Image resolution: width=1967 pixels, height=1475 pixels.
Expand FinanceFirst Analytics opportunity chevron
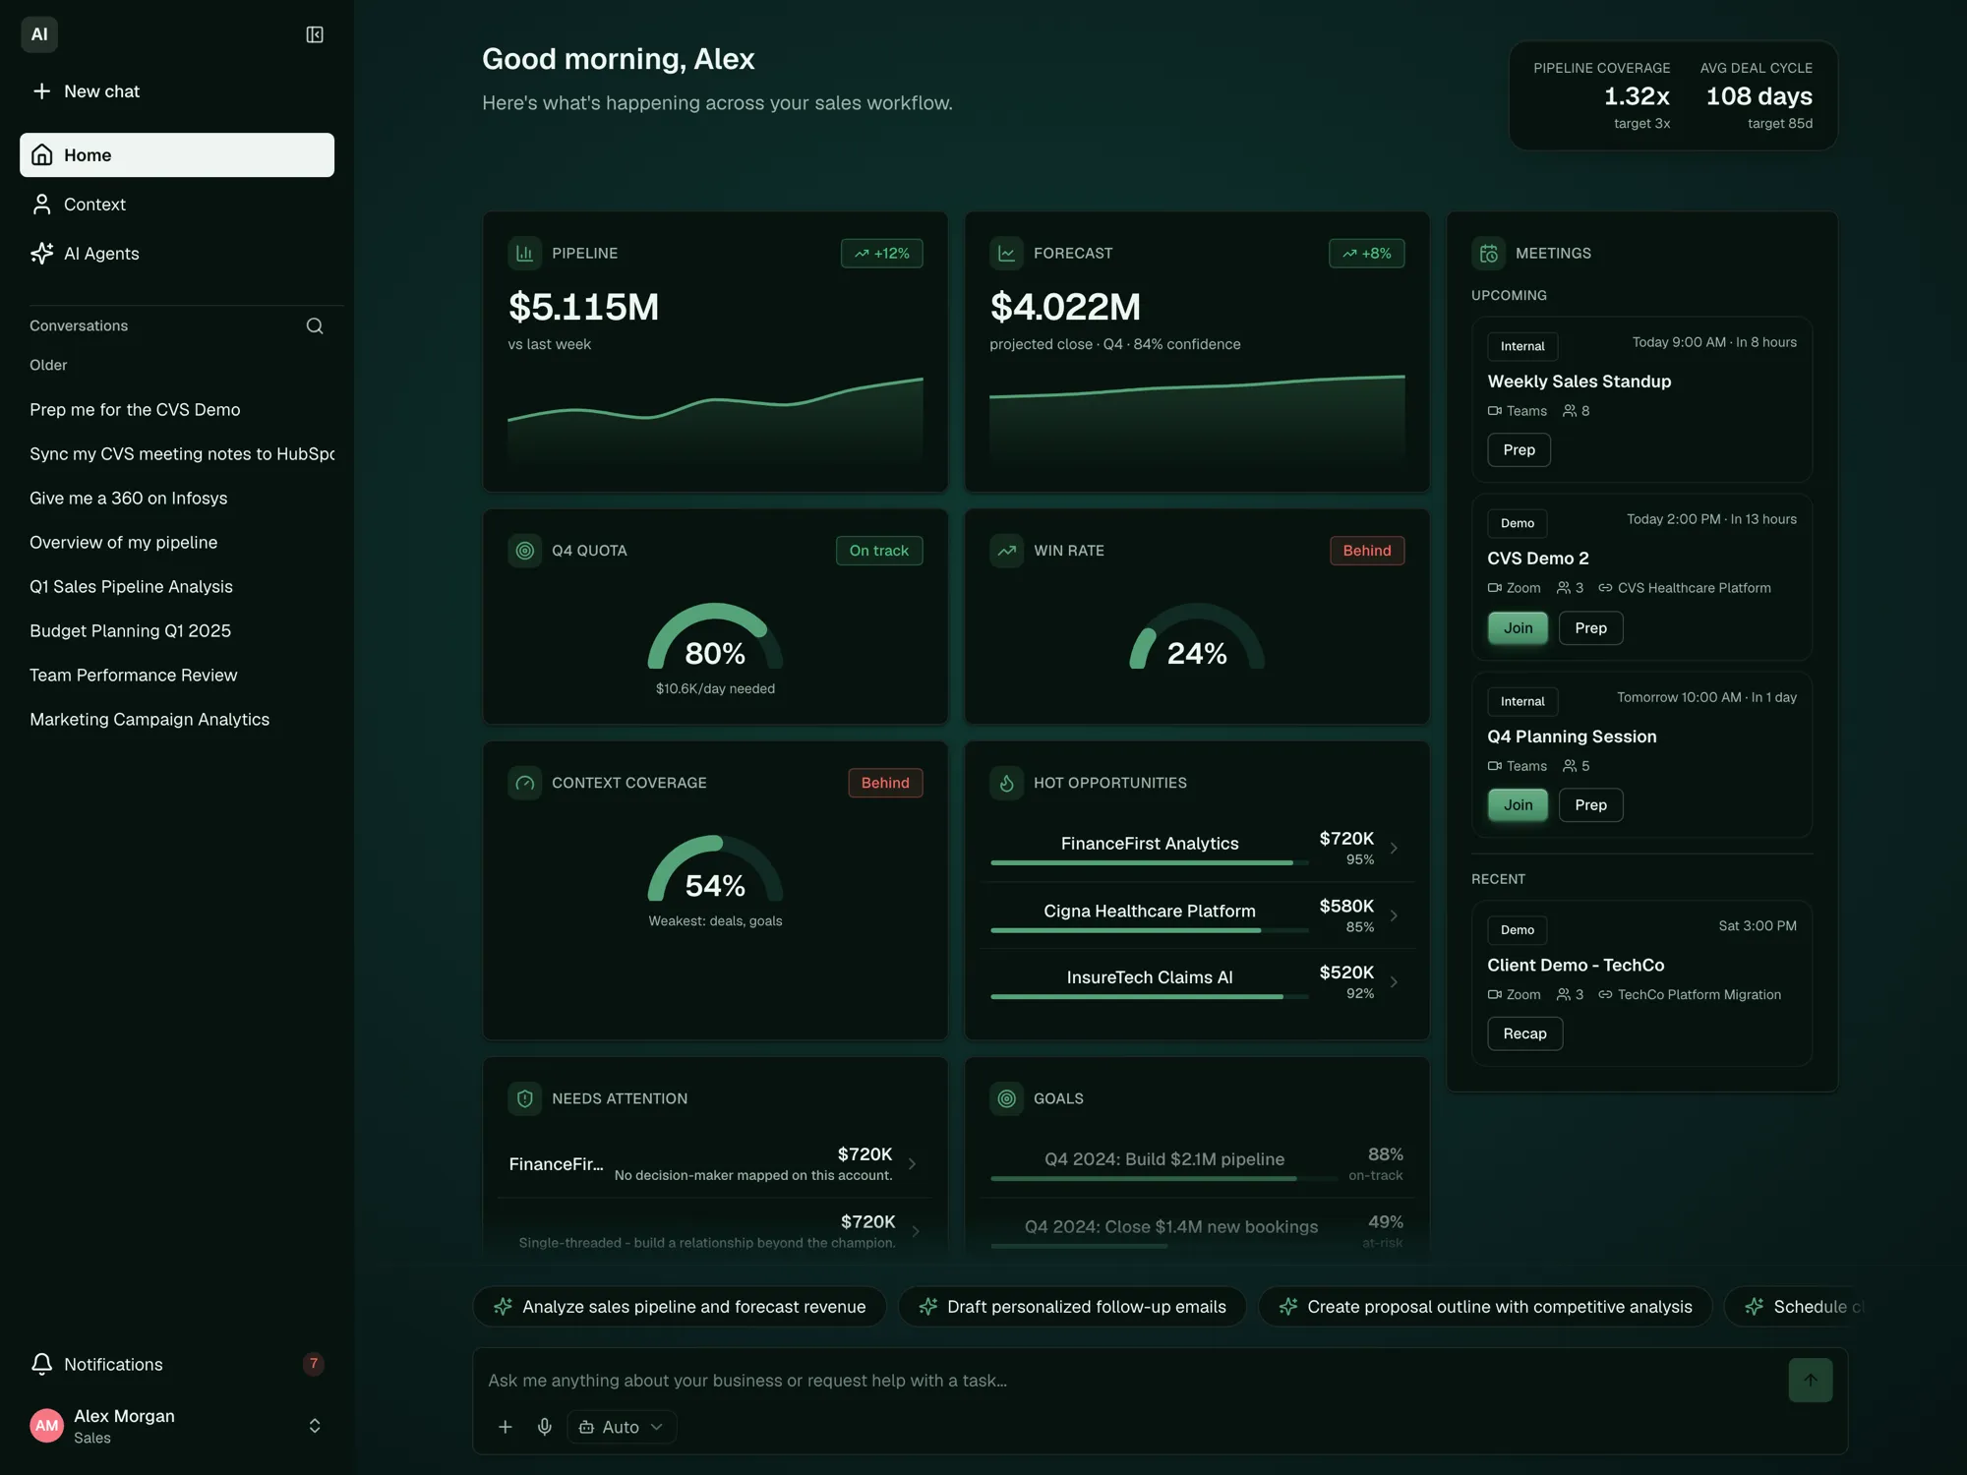(1394, 848)
